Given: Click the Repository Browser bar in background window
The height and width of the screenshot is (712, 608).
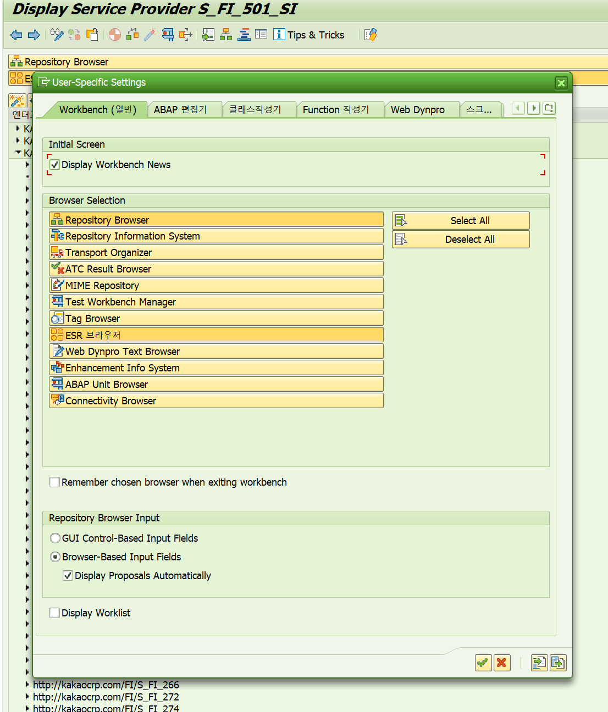Looking at the screenshot, I should point(308,62).
